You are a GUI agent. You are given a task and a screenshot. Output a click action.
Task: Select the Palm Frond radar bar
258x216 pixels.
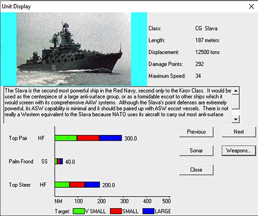tap(59, 161)
